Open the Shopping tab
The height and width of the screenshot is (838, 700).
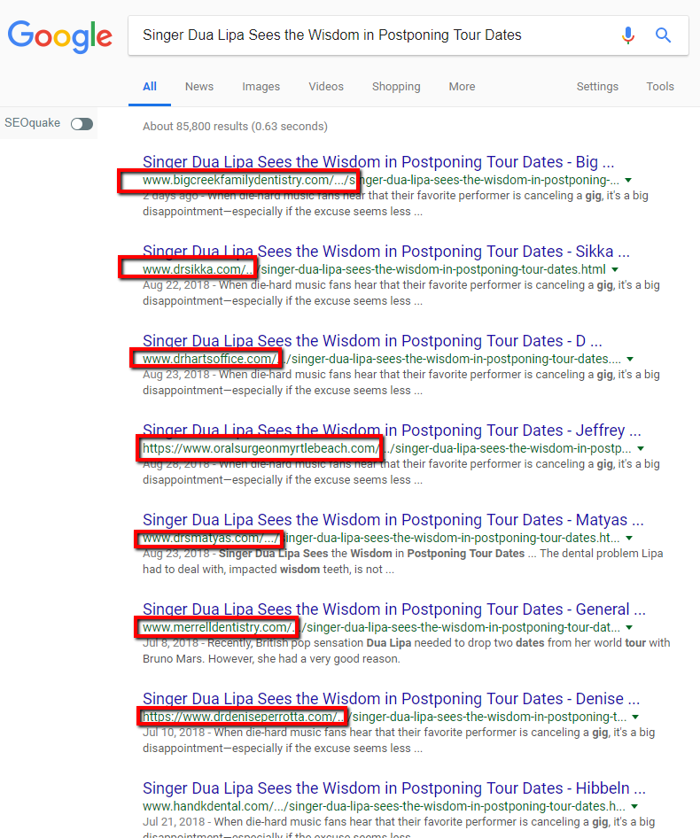[396, 87]
